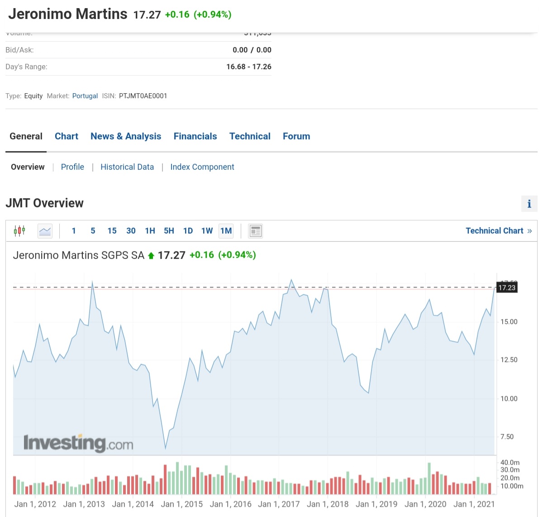Open the JMT Overview info icon
This screenshot has height=517, width=543.
tap(529, 204)
